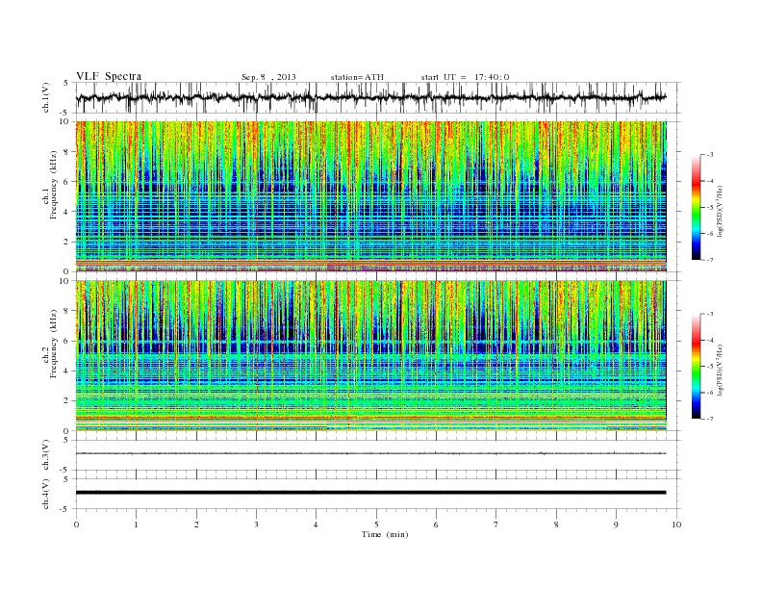Click the "-7" value on ch.2 color bar
The width and height of the screenshot is (762, 589).
[710, 419]
